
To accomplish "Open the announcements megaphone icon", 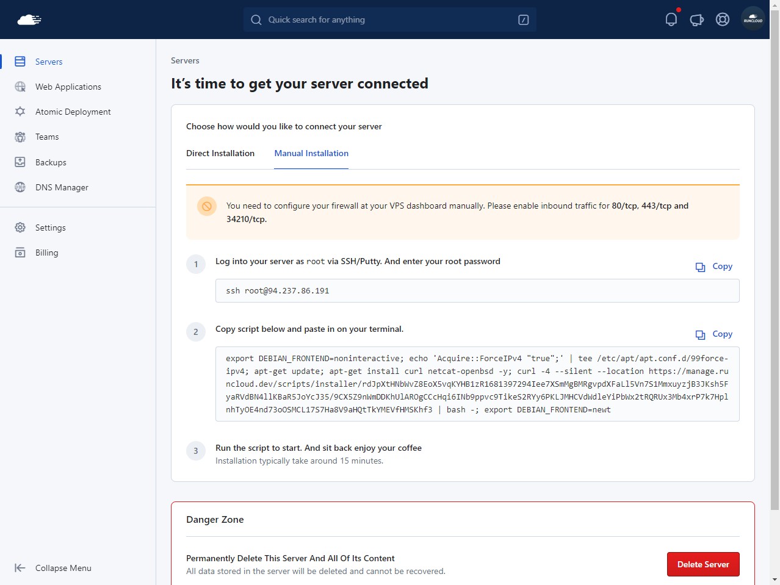I will [x=696, y=20].
